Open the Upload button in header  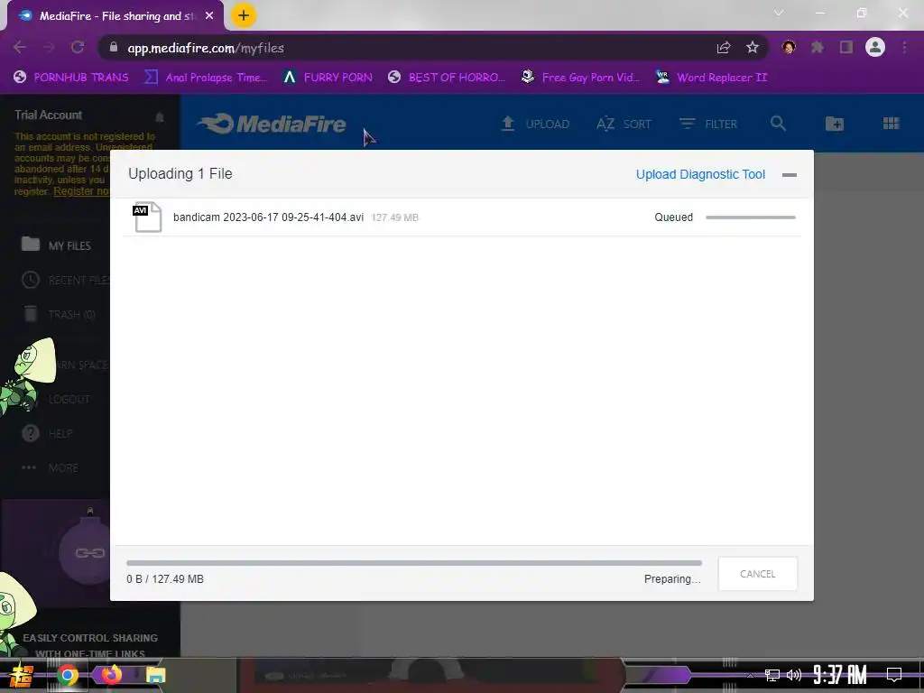point(535,124)
